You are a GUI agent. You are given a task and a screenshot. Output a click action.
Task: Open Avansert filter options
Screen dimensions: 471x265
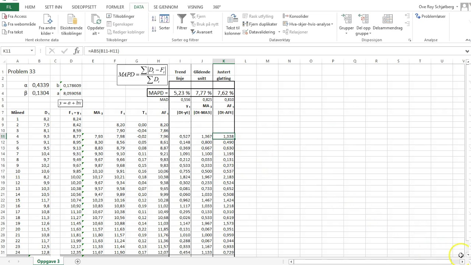pos(201,32)
